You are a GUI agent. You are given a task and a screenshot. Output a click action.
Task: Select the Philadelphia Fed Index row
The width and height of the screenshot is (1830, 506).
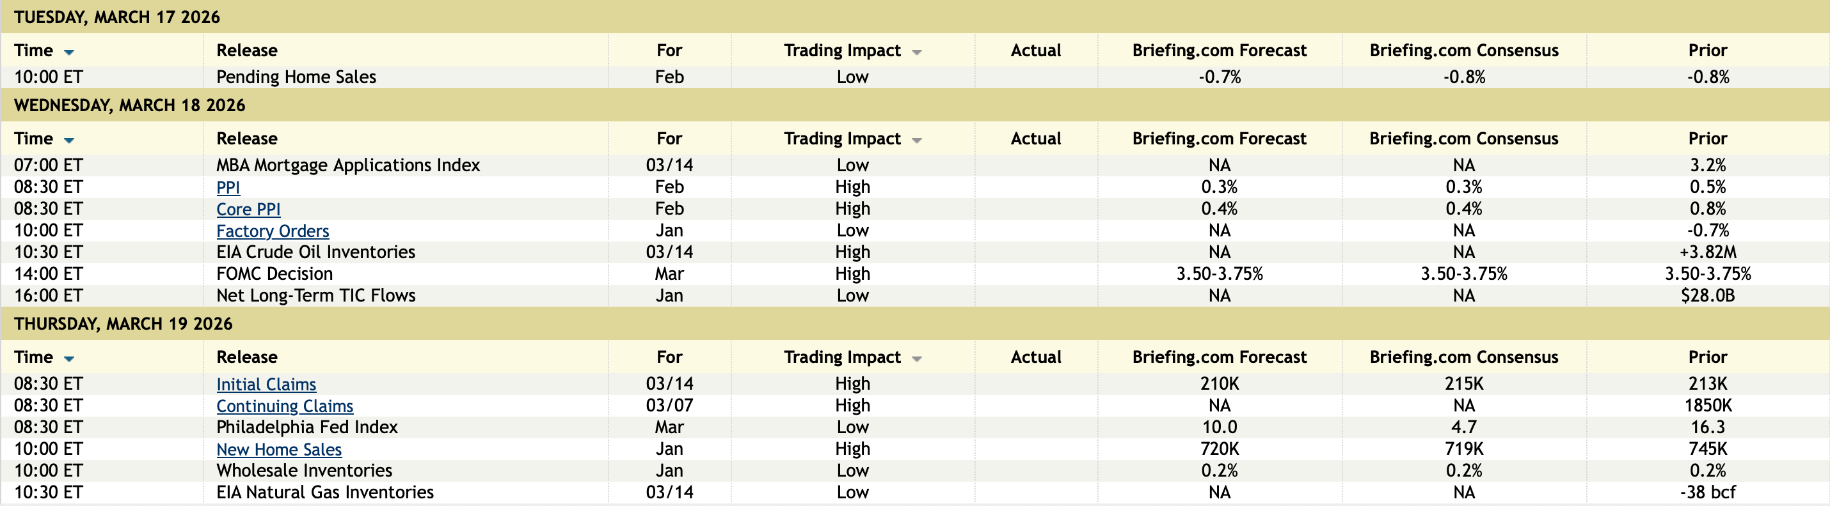[307, 427]
